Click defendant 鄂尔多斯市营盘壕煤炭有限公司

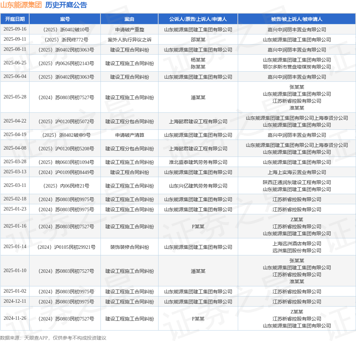click(297, 67)
